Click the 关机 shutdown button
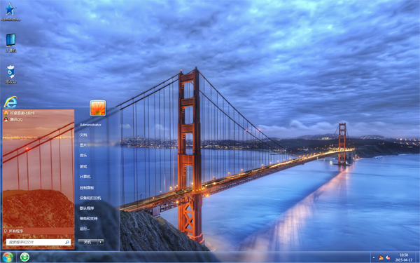The image size is (420, 263). [88, 242]
